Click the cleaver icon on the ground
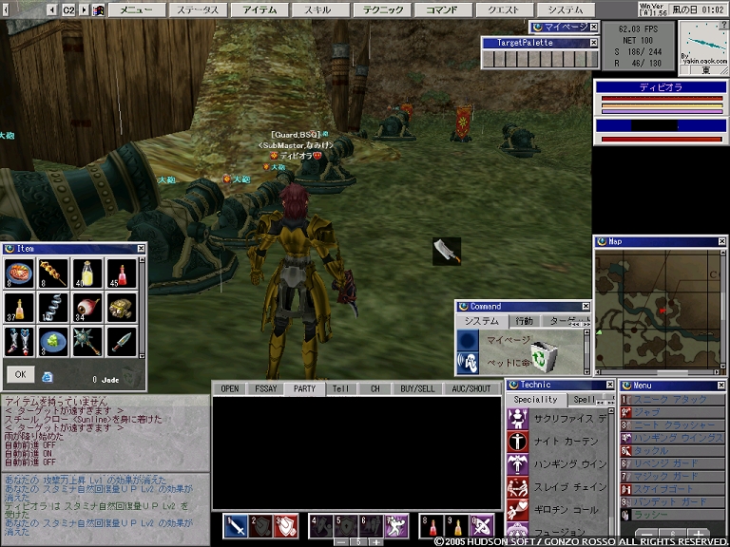 coord(447,252)
